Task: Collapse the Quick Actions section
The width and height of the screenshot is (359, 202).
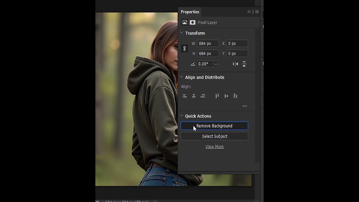Action: click(181, 116)
